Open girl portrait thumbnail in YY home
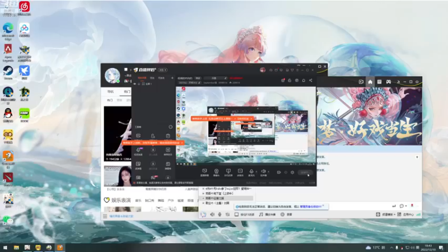The height and width of the screenshot is (252, 448). click(x=118, y=175)
